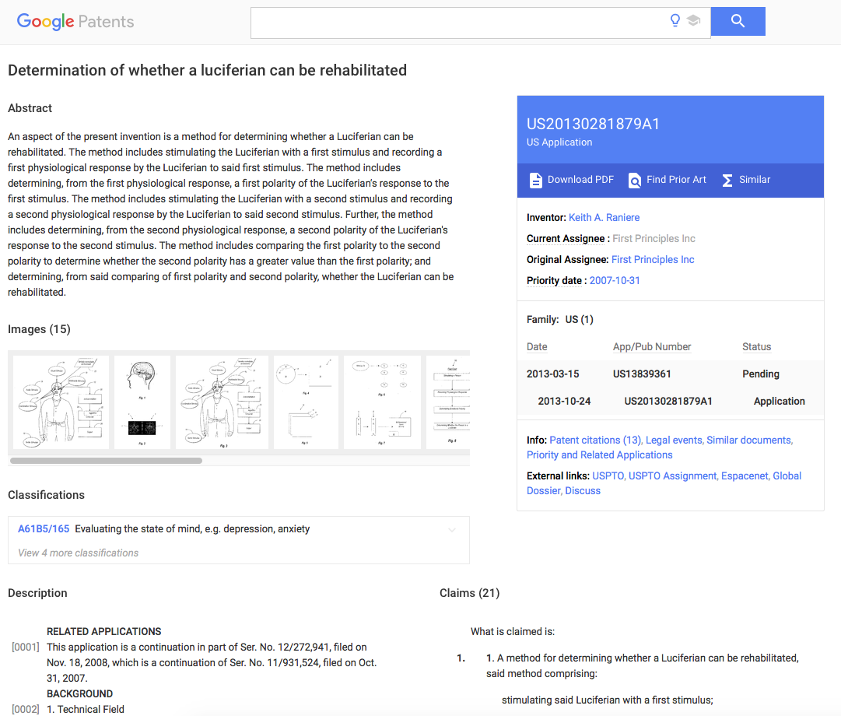Open Patent citations (13) link
The height and width of the screenshot is (716, 841).
pos(595,440)
